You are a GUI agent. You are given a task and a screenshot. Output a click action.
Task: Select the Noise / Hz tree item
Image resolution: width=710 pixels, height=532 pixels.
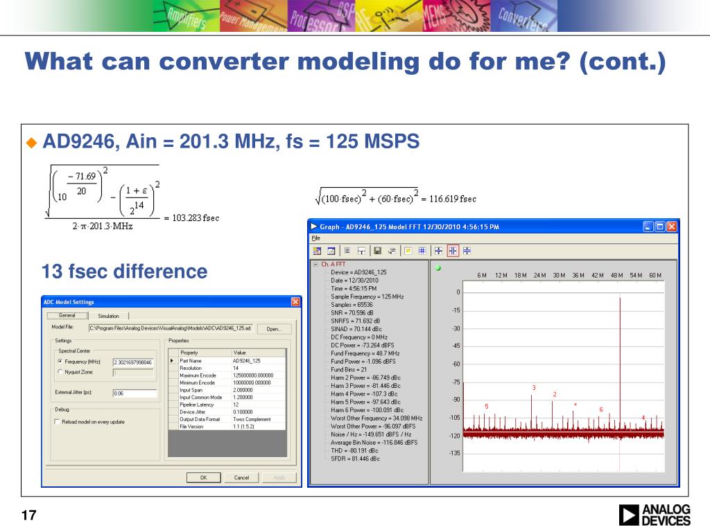pyautogui.click(x=372, y=434)
